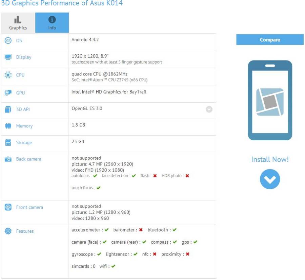
Task: Click the Storage card icon
Action: pyautogui.click(x=8, y=143)
